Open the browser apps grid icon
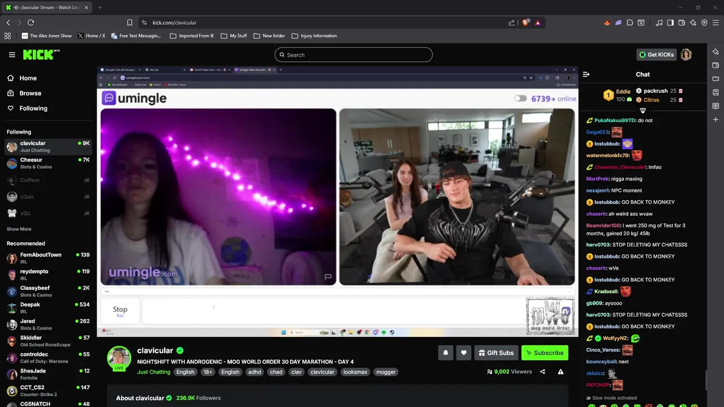 tap(7, 36)
